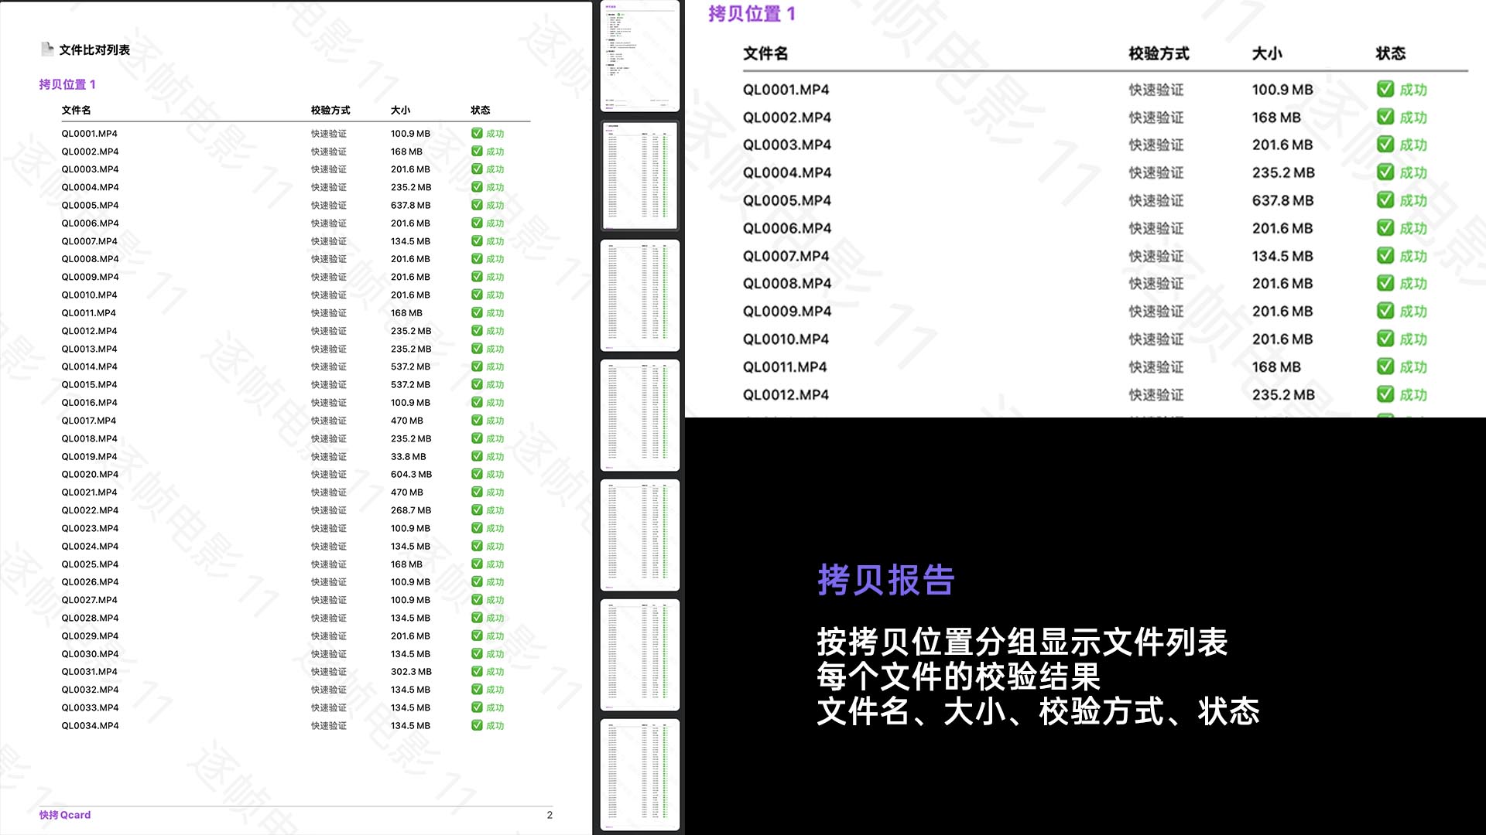Open file QL0003.MP4 from the list
Viewport: 1486px width, 835px height.
(90, 169)
